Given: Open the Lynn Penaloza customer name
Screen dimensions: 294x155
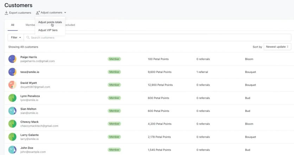Looking at the screenshot, I should 30,96.
